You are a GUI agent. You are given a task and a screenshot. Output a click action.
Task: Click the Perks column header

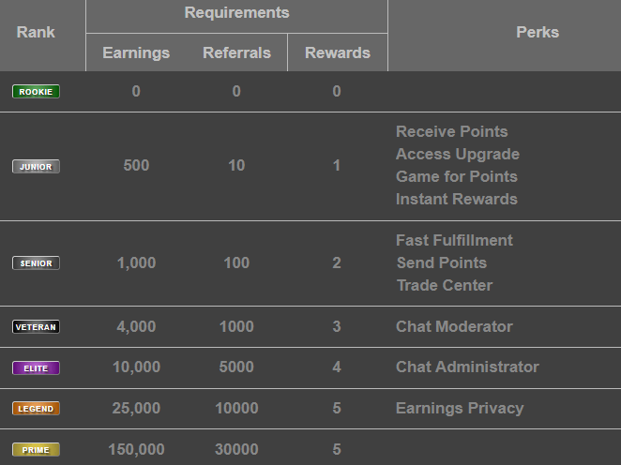pyautogui.click(x=538, y=32)
